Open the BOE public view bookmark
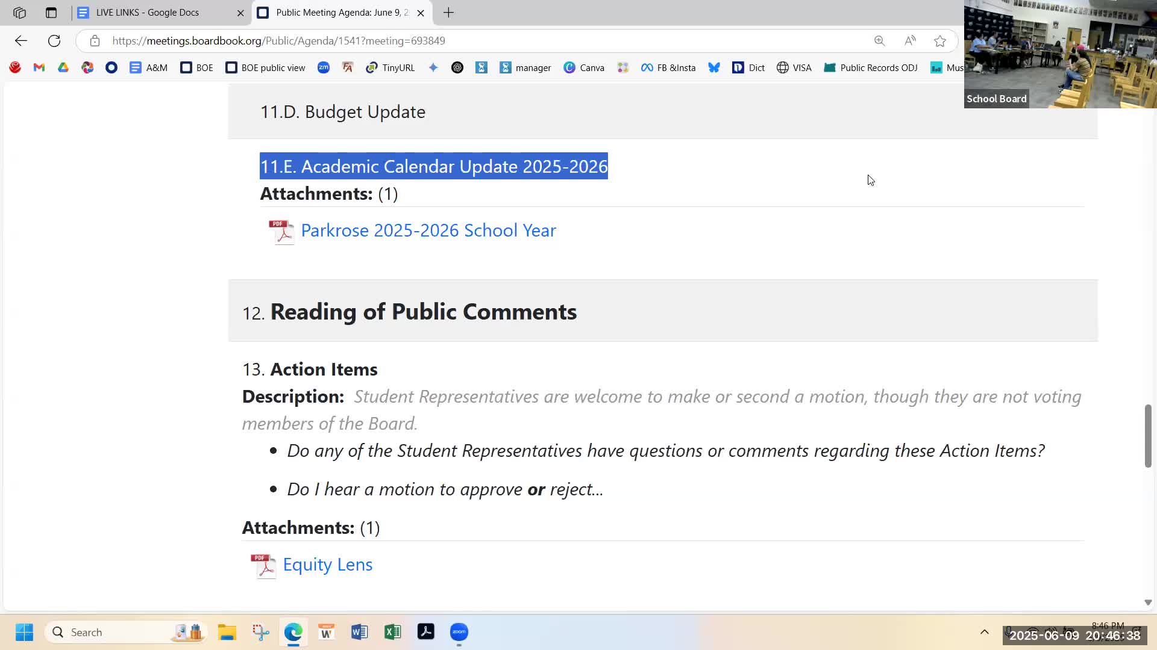1157x650 pixels. pyautogui.click(x=265, y=68)
